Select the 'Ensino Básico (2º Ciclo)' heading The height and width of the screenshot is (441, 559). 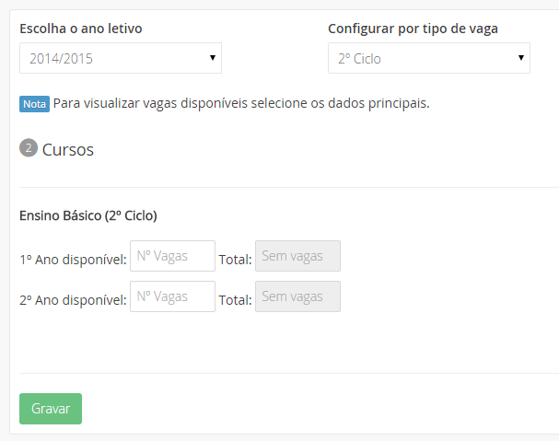pos(88,216)
